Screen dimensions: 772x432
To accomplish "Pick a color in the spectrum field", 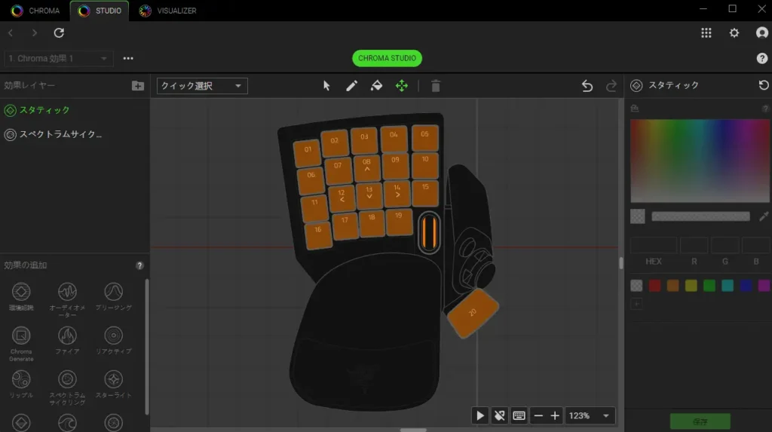I will (700, 161).
